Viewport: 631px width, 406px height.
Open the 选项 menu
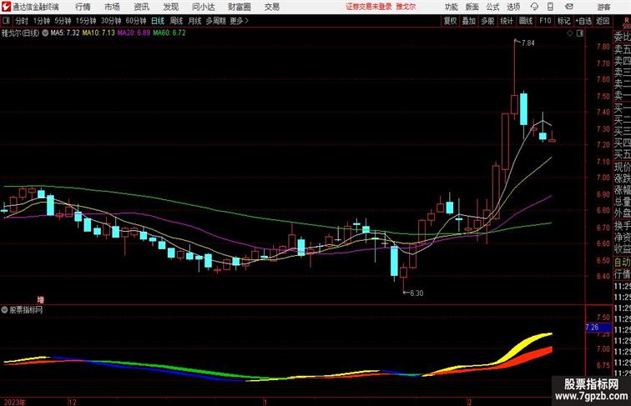513,7
